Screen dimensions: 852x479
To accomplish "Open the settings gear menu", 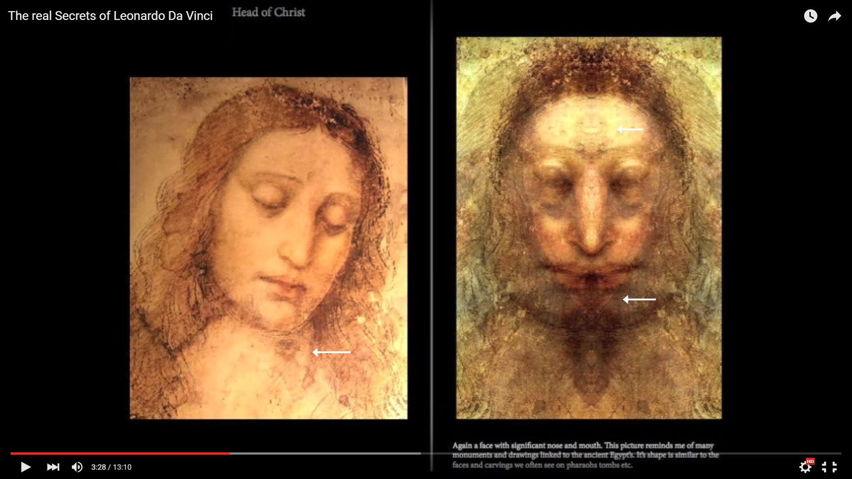I will click(806, 467).
